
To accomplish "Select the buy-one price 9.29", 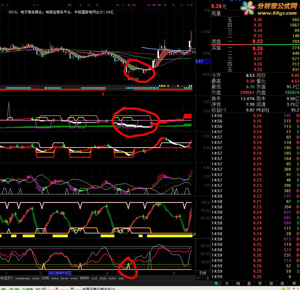I will click(x=258, y=49).
